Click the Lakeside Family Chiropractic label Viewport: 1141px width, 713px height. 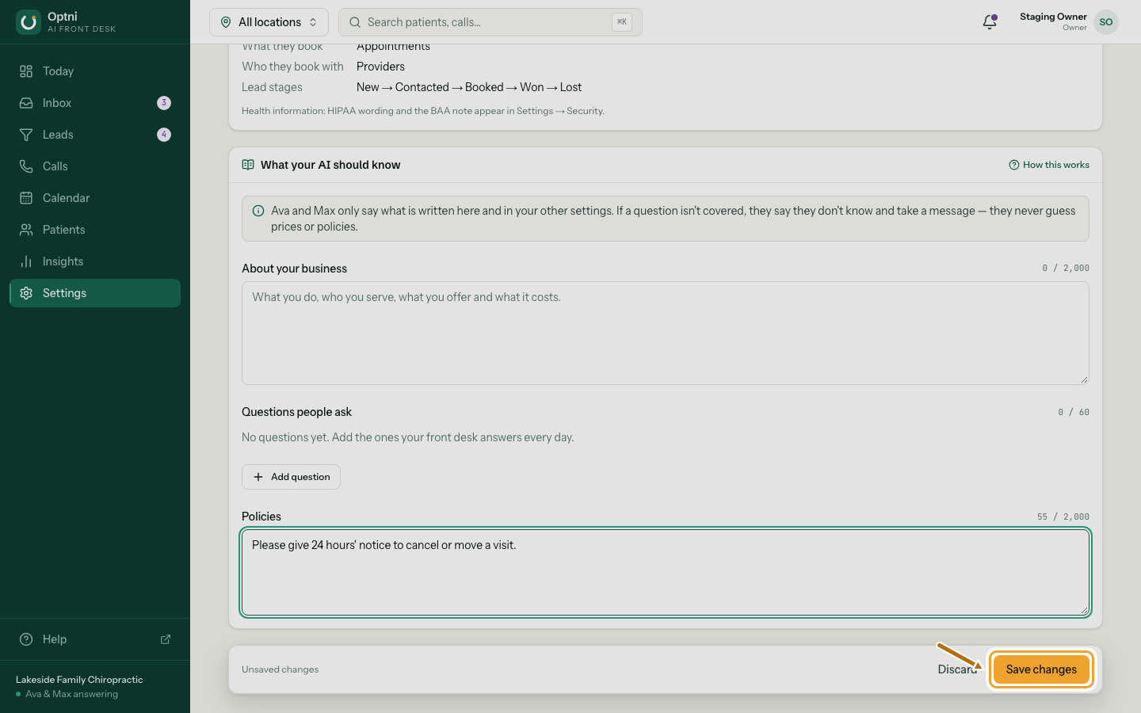[x=79, y=680]
